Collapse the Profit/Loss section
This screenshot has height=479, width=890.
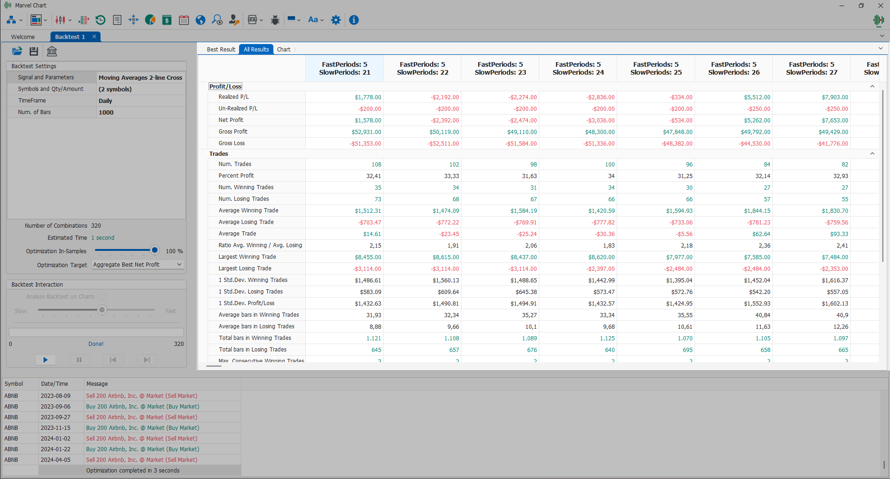(872, 86)
